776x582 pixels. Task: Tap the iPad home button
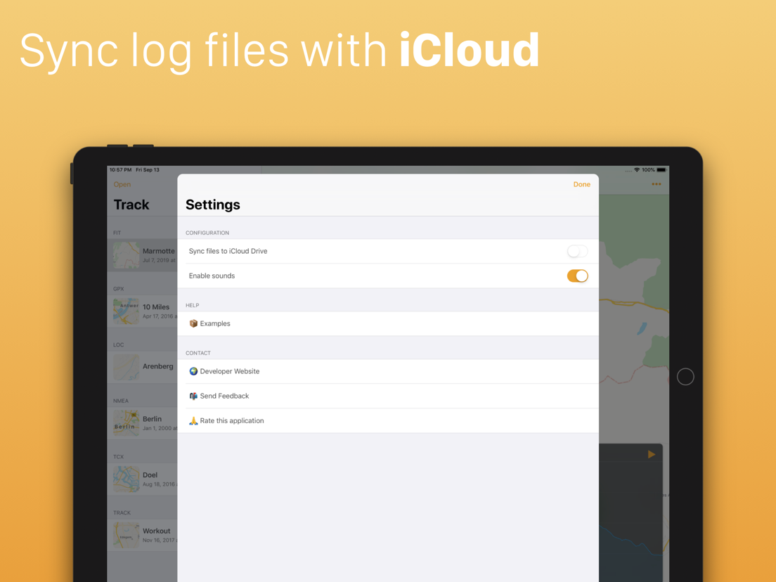coord(685,377)
